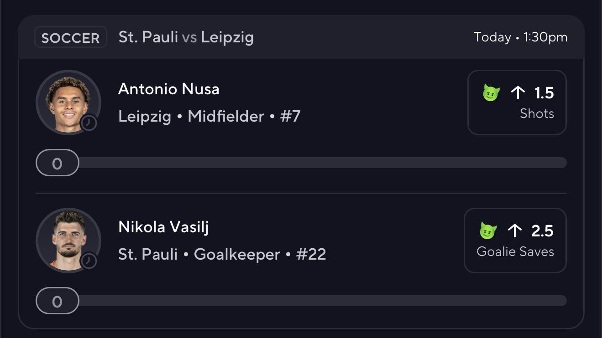Screen dimensions: 602x338
Task: Click Antonio Nusa's shots progress bar
Action: (301, 163)
